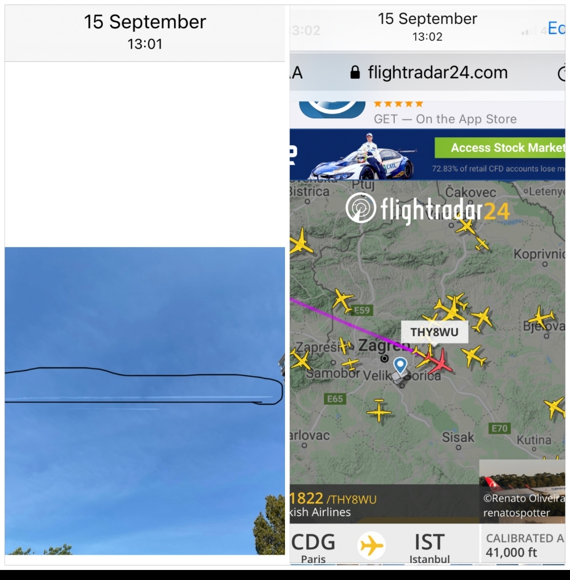Select the large yellow plane at map's left edge
This screenshot has width=570, height=580.
300,242
